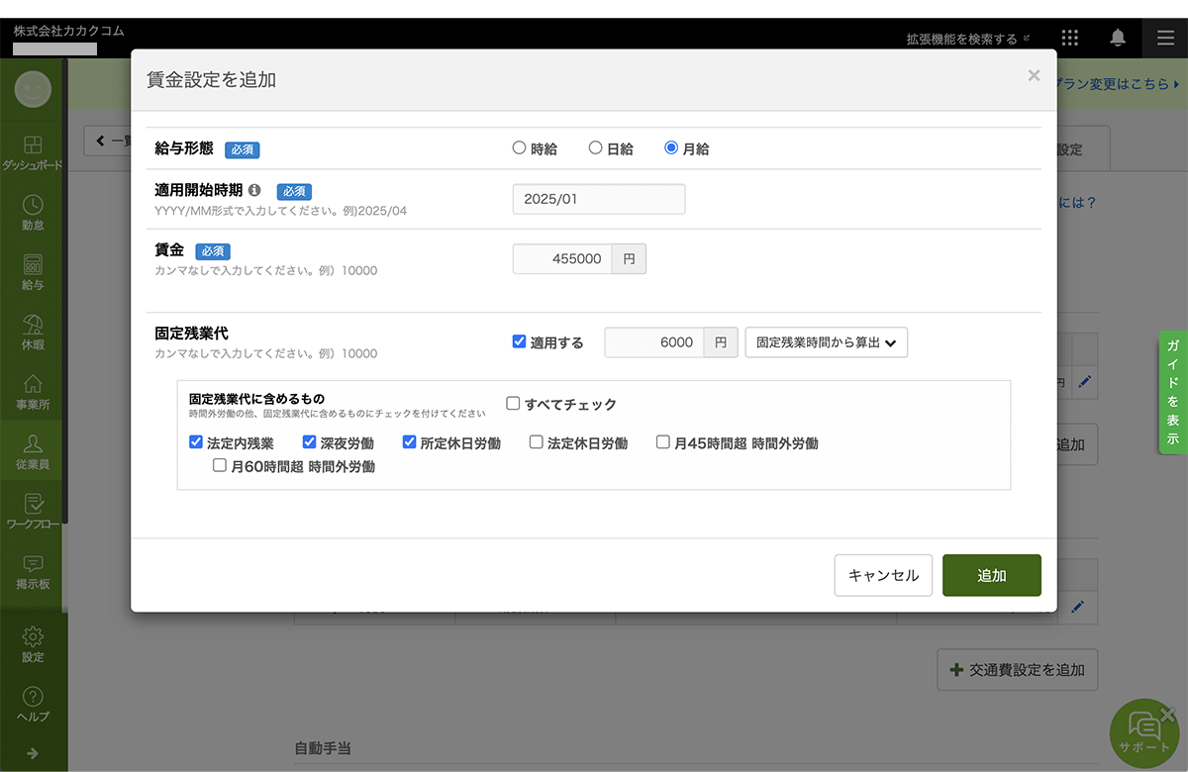Expand the 固定残業時間から算出 dropdown

826,342
